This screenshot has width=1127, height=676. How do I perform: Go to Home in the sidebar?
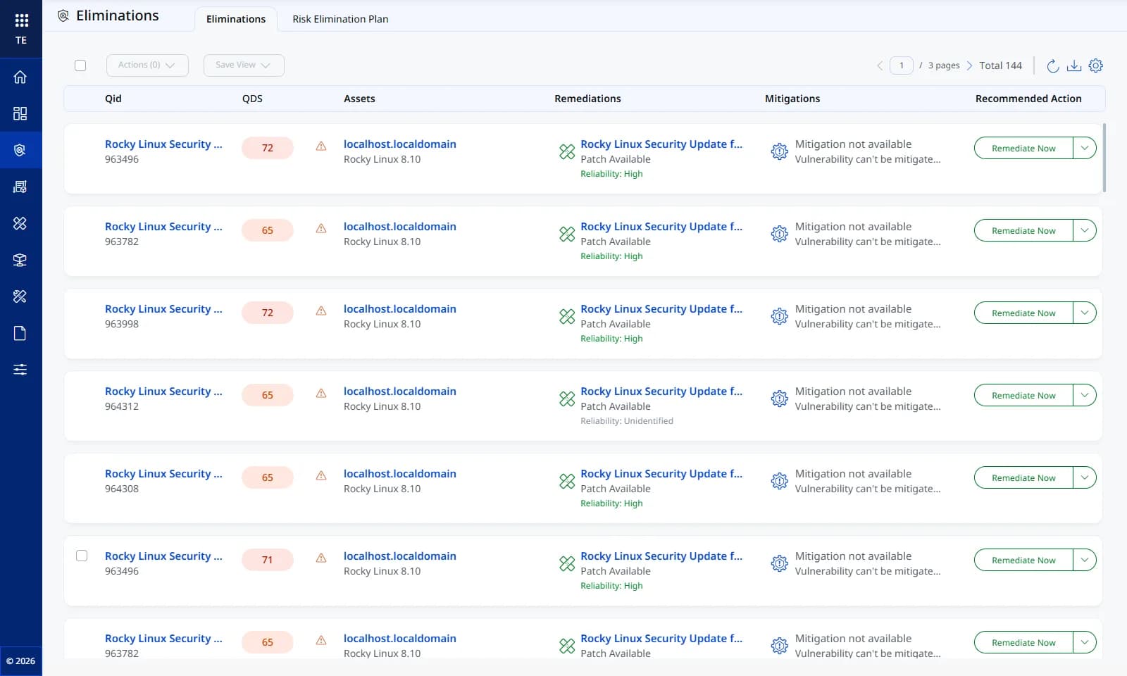pyautogui.click(x=20, y=77)
